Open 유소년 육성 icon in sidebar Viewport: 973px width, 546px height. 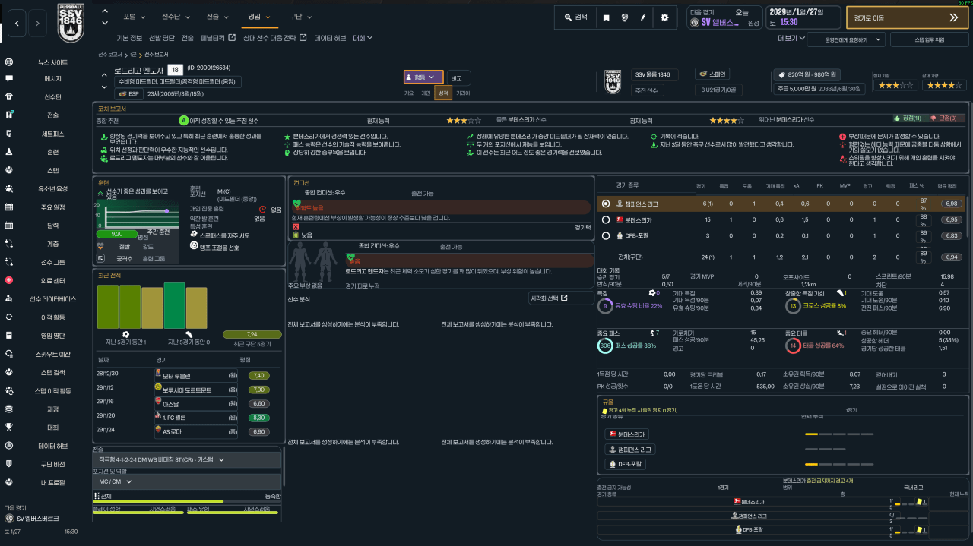[x=9, y=188]
